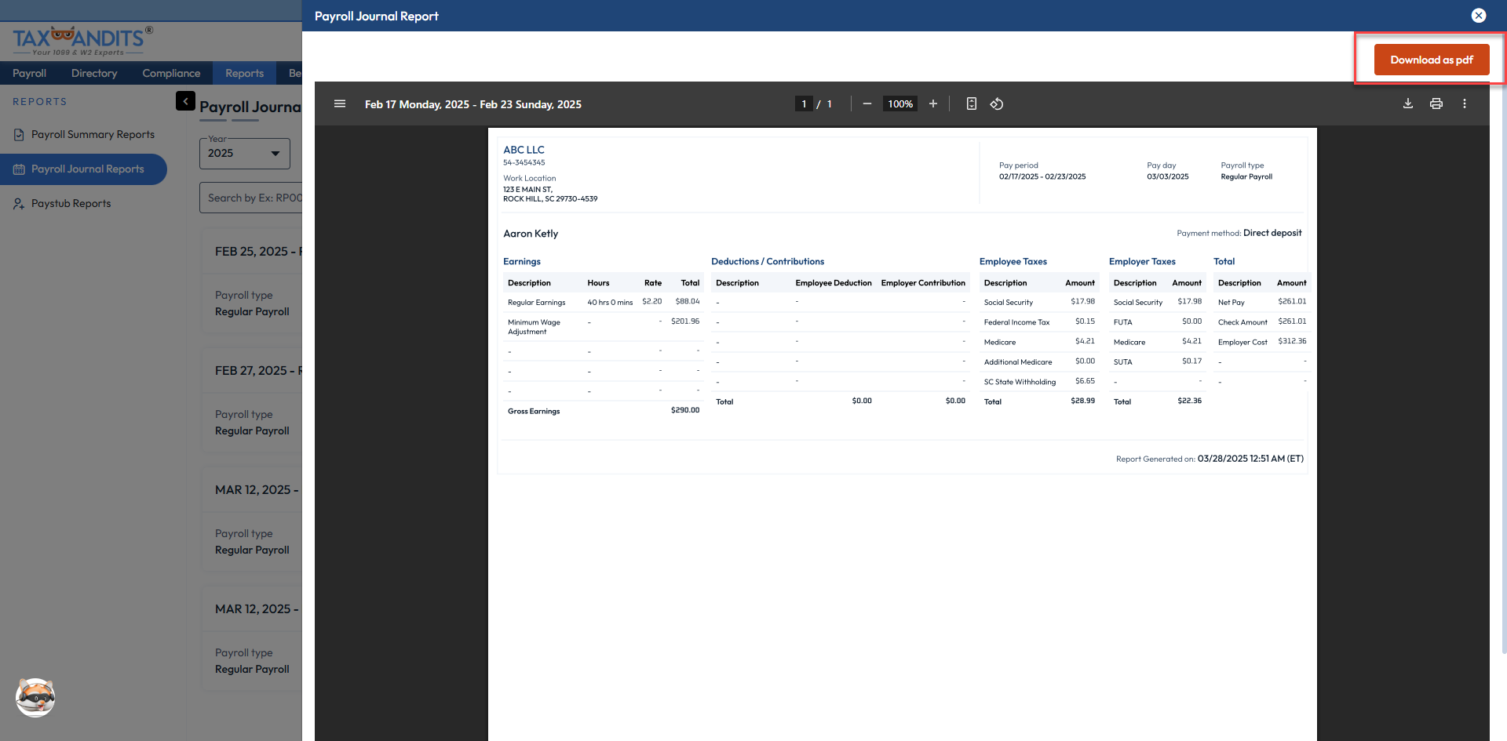This screenshot has height=741, width=1507.
Task: Click the pay day 03/03/2025
Action: (x=1168, y=177)
